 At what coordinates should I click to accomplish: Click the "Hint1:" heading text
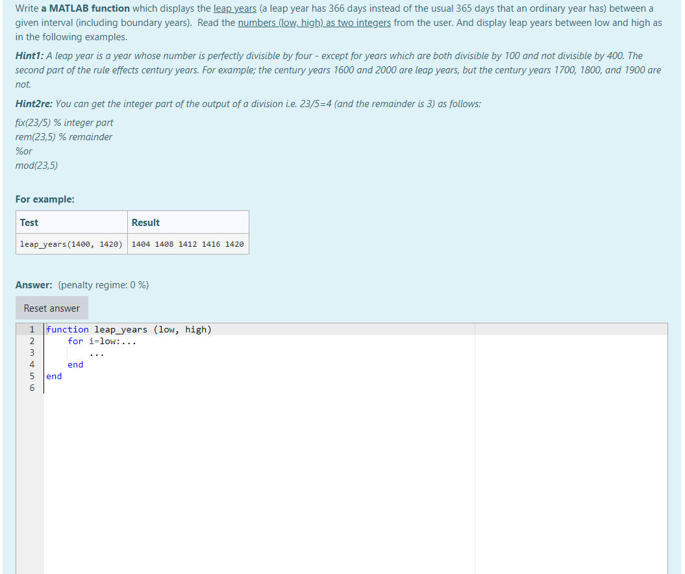point(28,56)
